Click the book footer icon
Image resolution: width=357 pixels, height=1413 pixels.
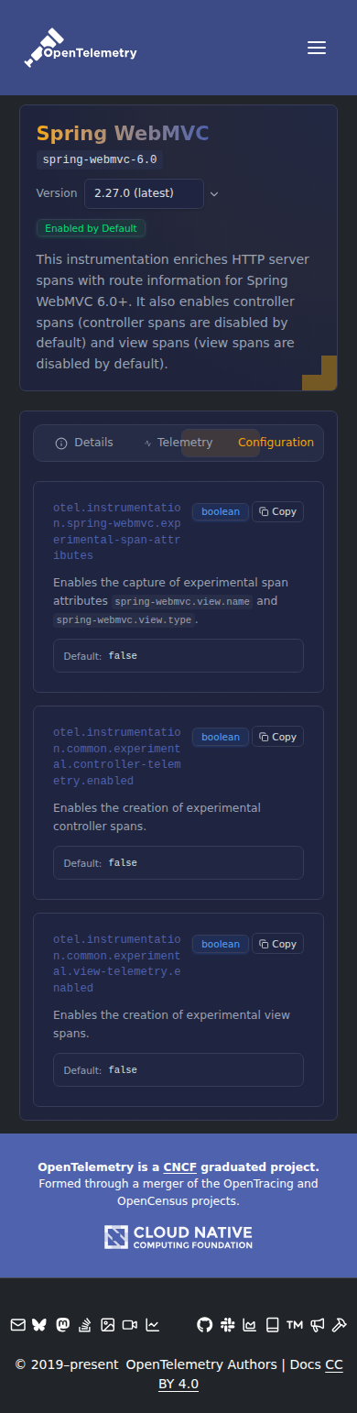click(x=272, y=1324)
